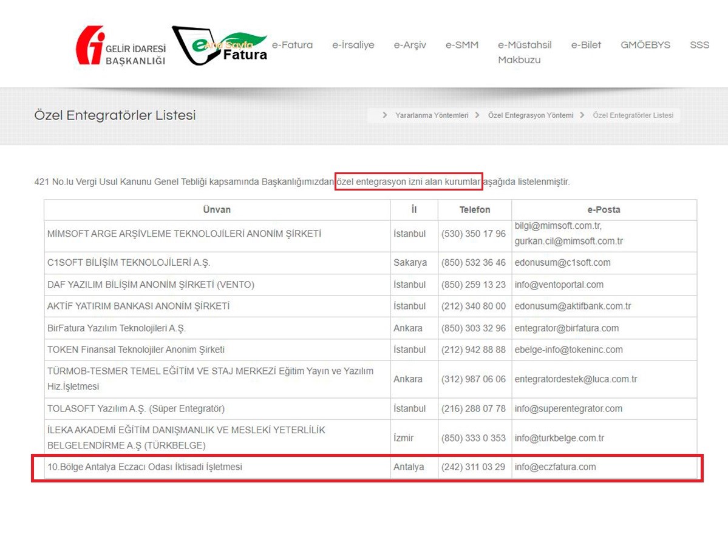Click the e-Fatura green leaf logo
Viewport: 728px width, 534px height.
220,46
